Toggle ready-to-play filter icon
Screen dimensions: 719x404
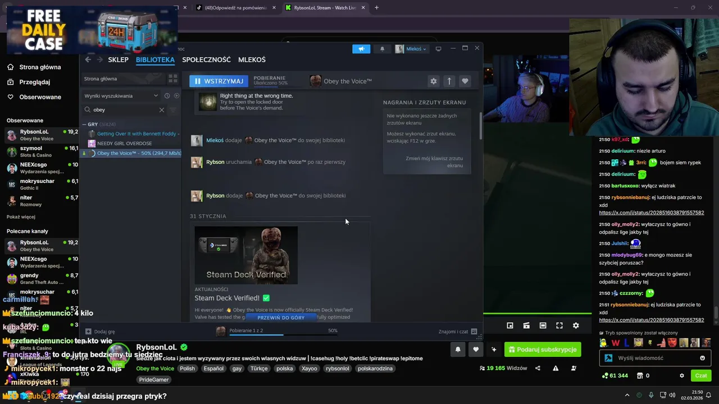click(x=176, y=96)
